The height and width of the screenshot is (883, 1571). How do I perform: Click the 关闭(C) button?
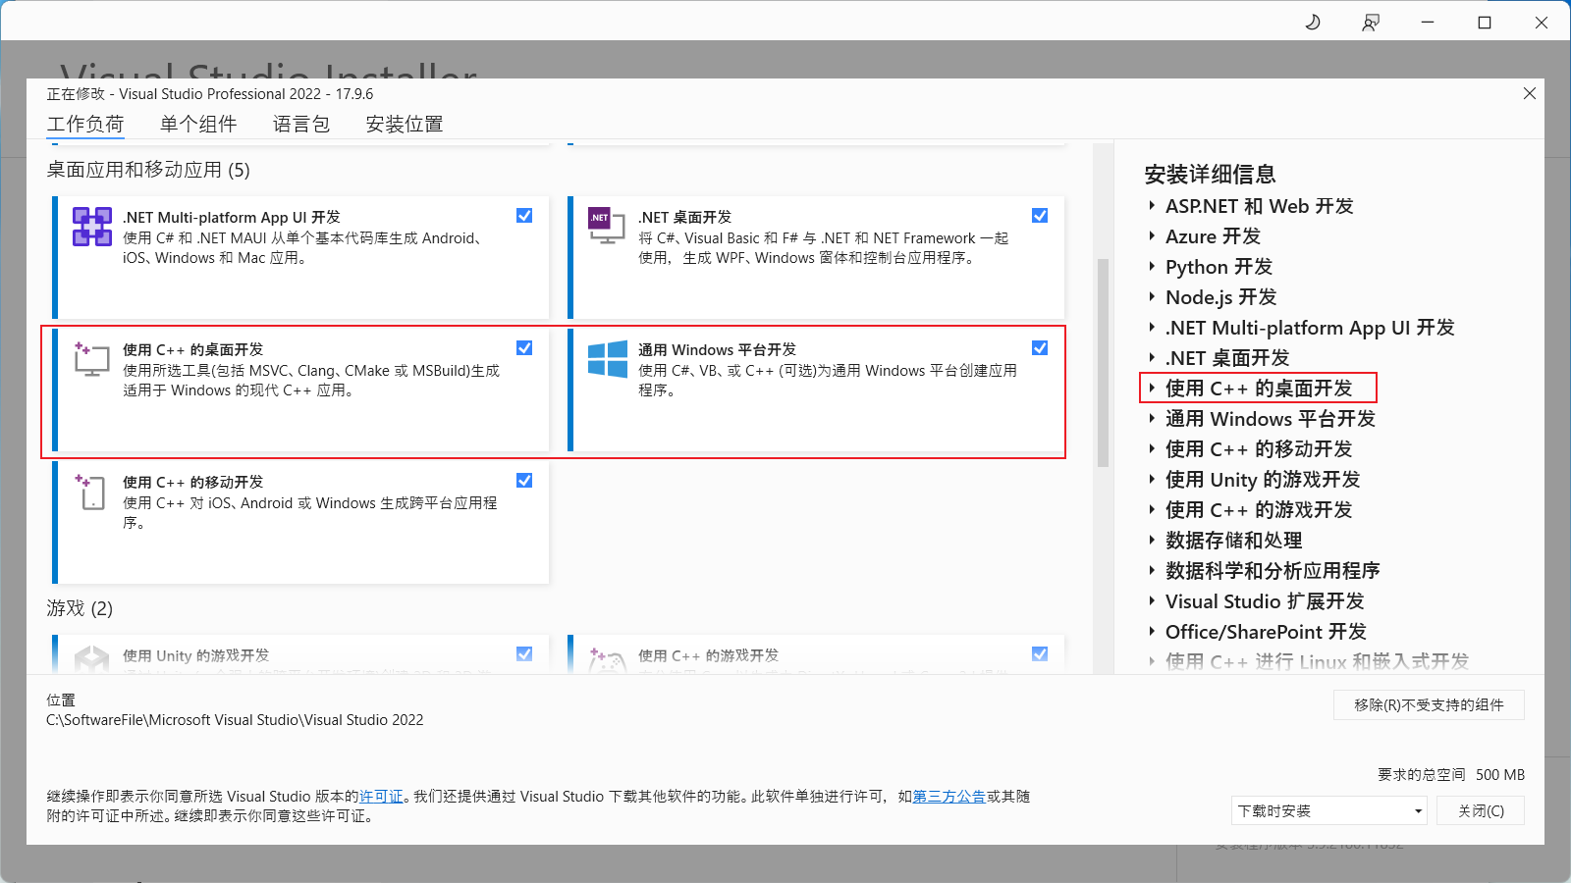(1481, 810)
